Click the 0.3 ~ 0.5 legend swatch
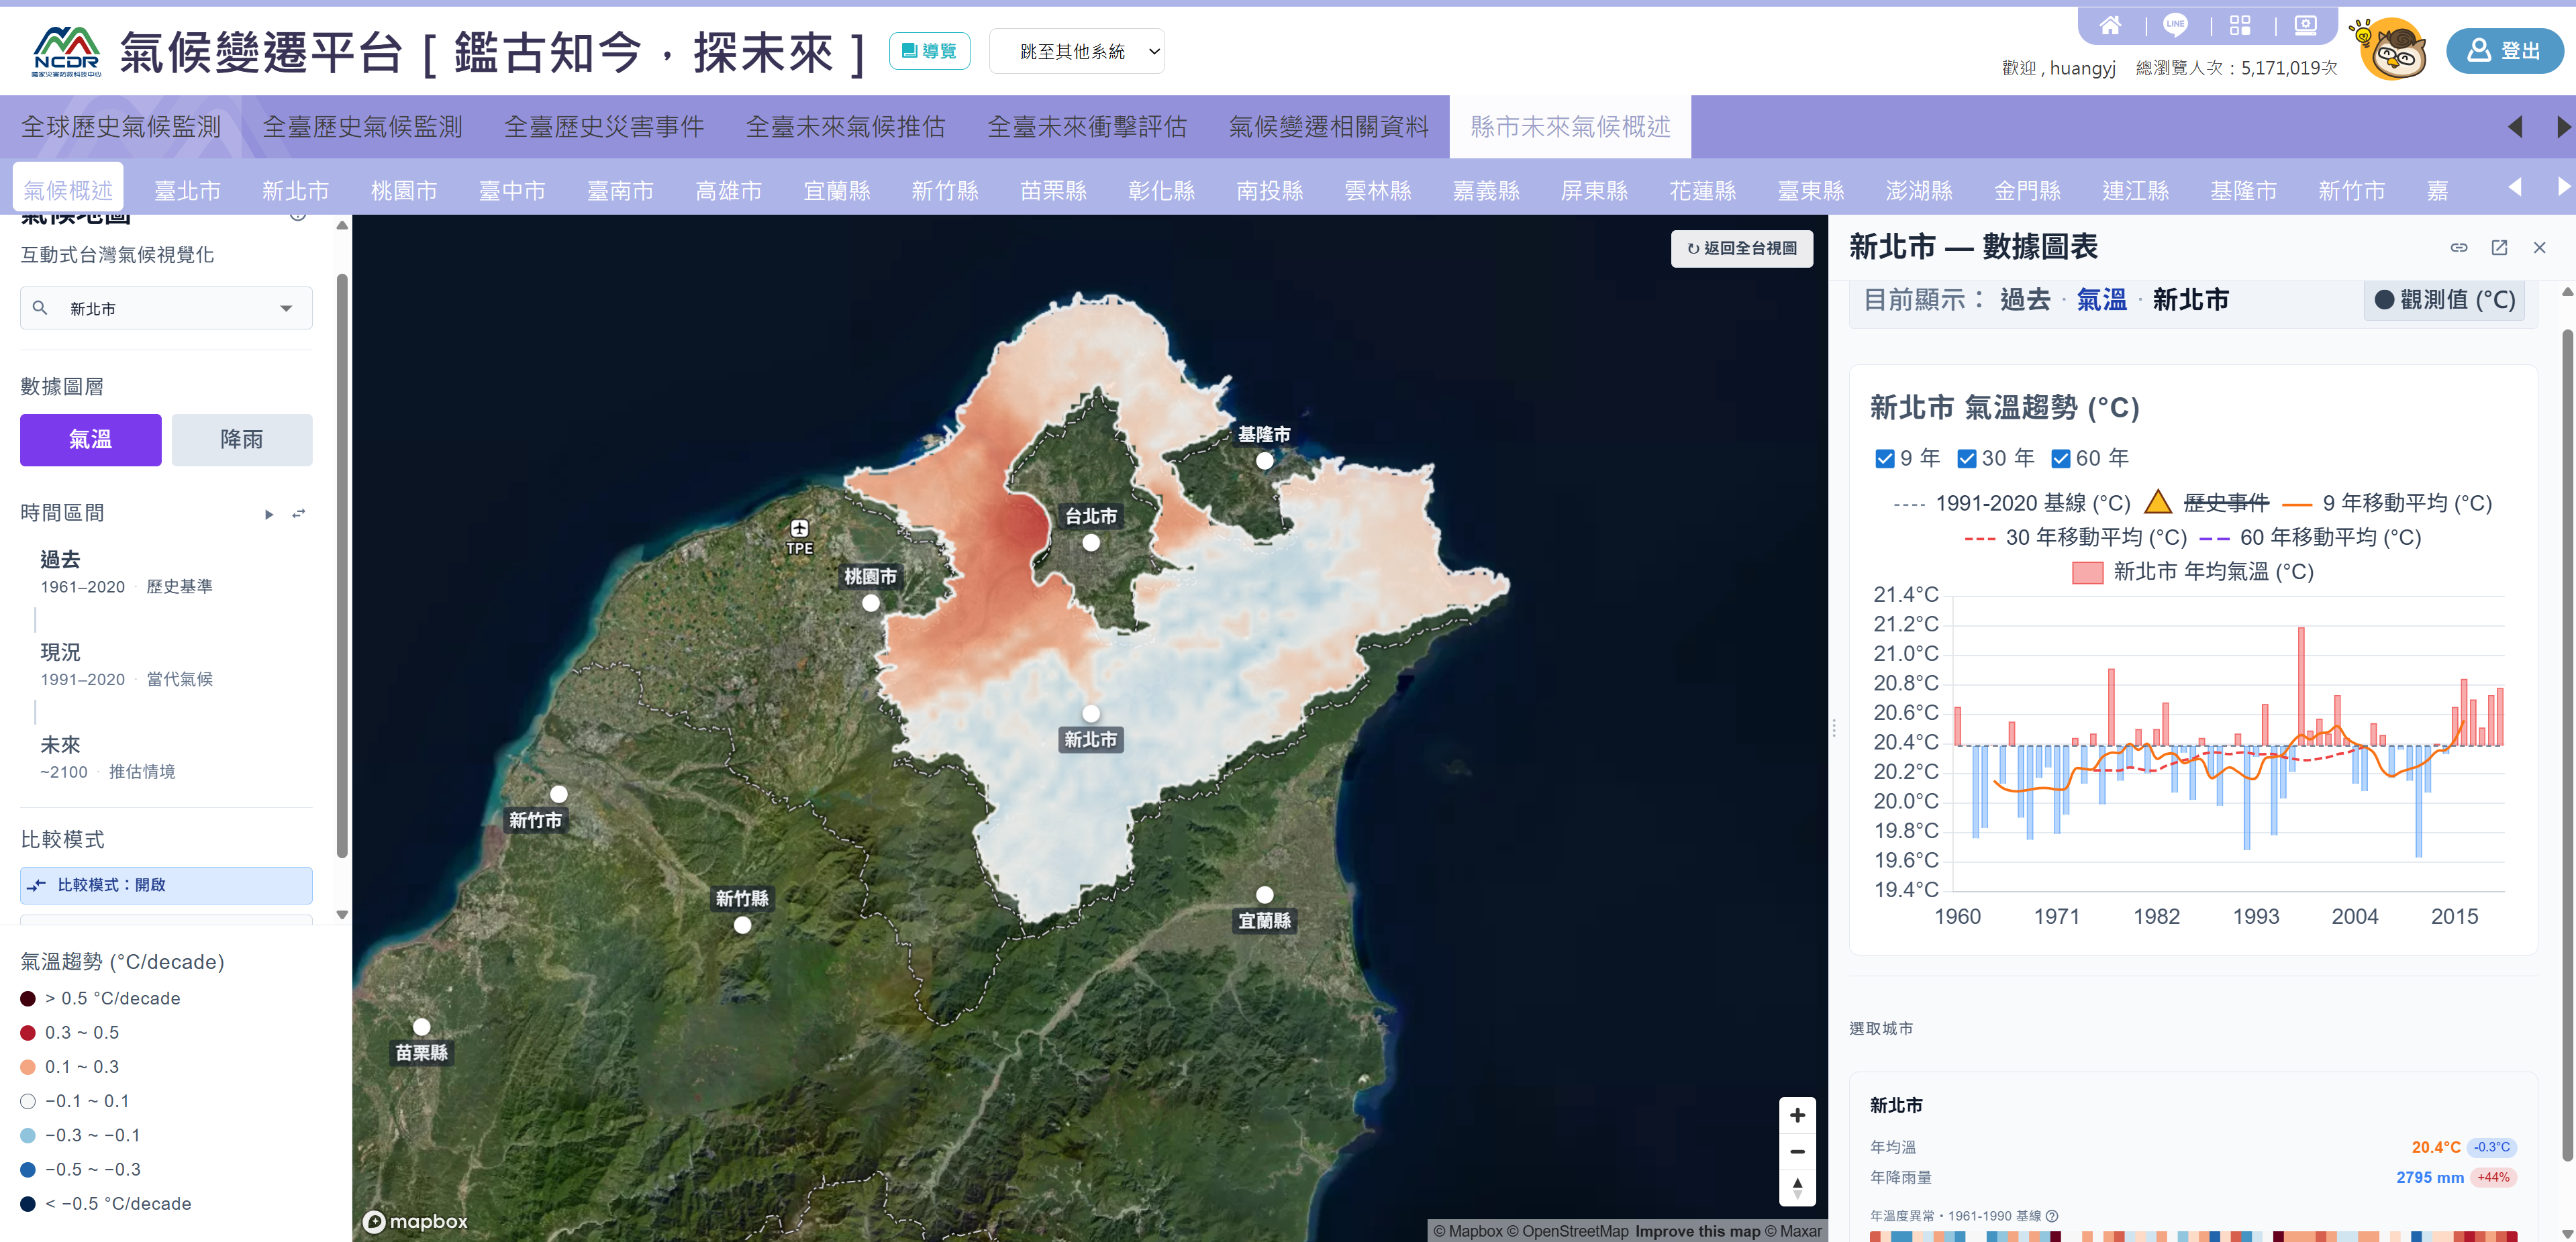This screenshot has height=1242, width=2576. 28,1033
